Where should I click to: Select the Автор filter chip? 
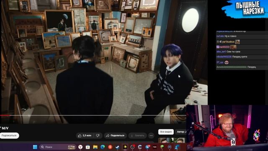181,132
